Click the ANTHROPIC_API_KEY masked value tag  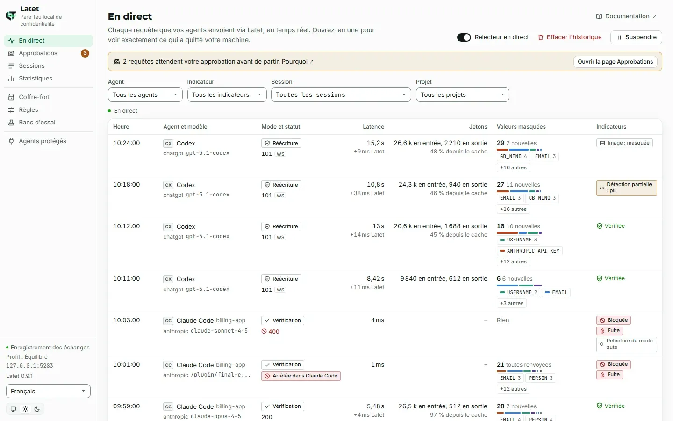point(530,251)
